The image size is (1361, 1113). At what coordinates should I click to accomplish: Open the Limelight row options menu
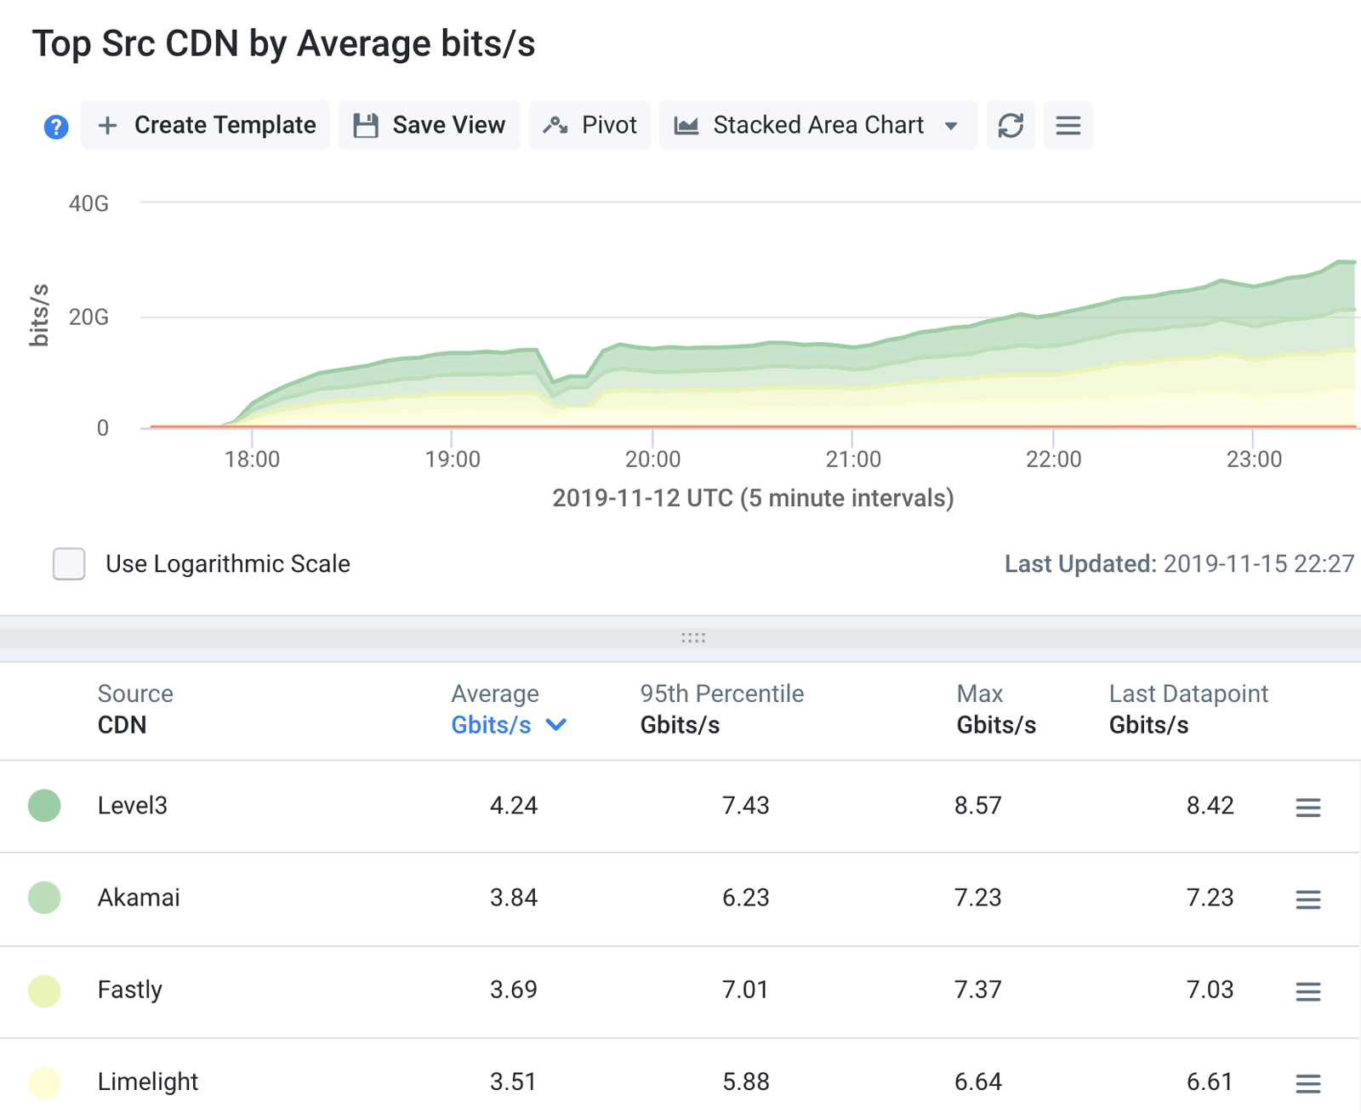click(x=1308, y=1083)
